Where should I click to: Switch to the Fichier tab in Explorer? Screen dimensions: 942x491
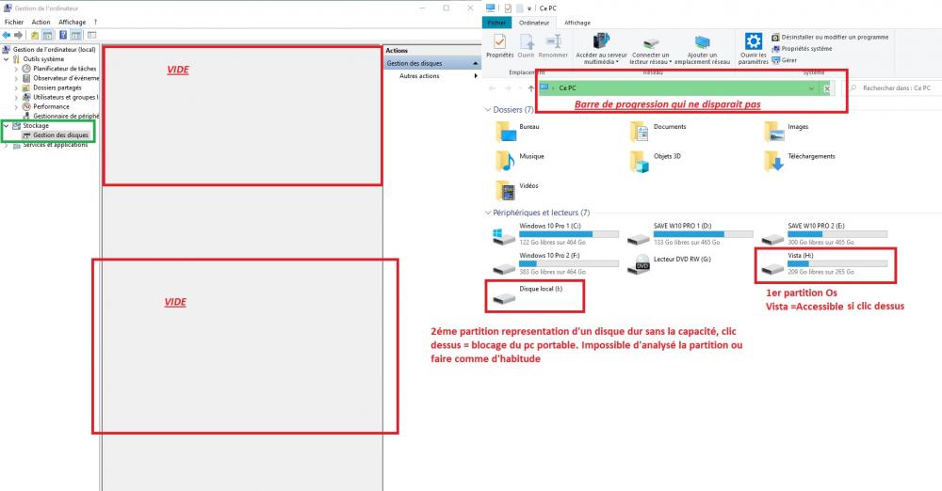(x=496, y=23)
